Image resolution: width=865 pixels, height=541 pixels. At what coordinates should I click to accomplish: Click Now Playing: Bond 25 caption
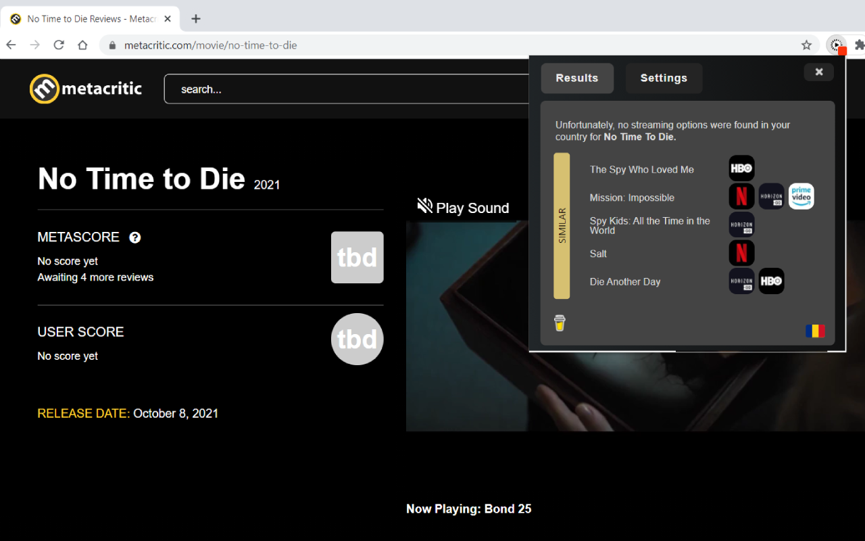coord(469,509)
